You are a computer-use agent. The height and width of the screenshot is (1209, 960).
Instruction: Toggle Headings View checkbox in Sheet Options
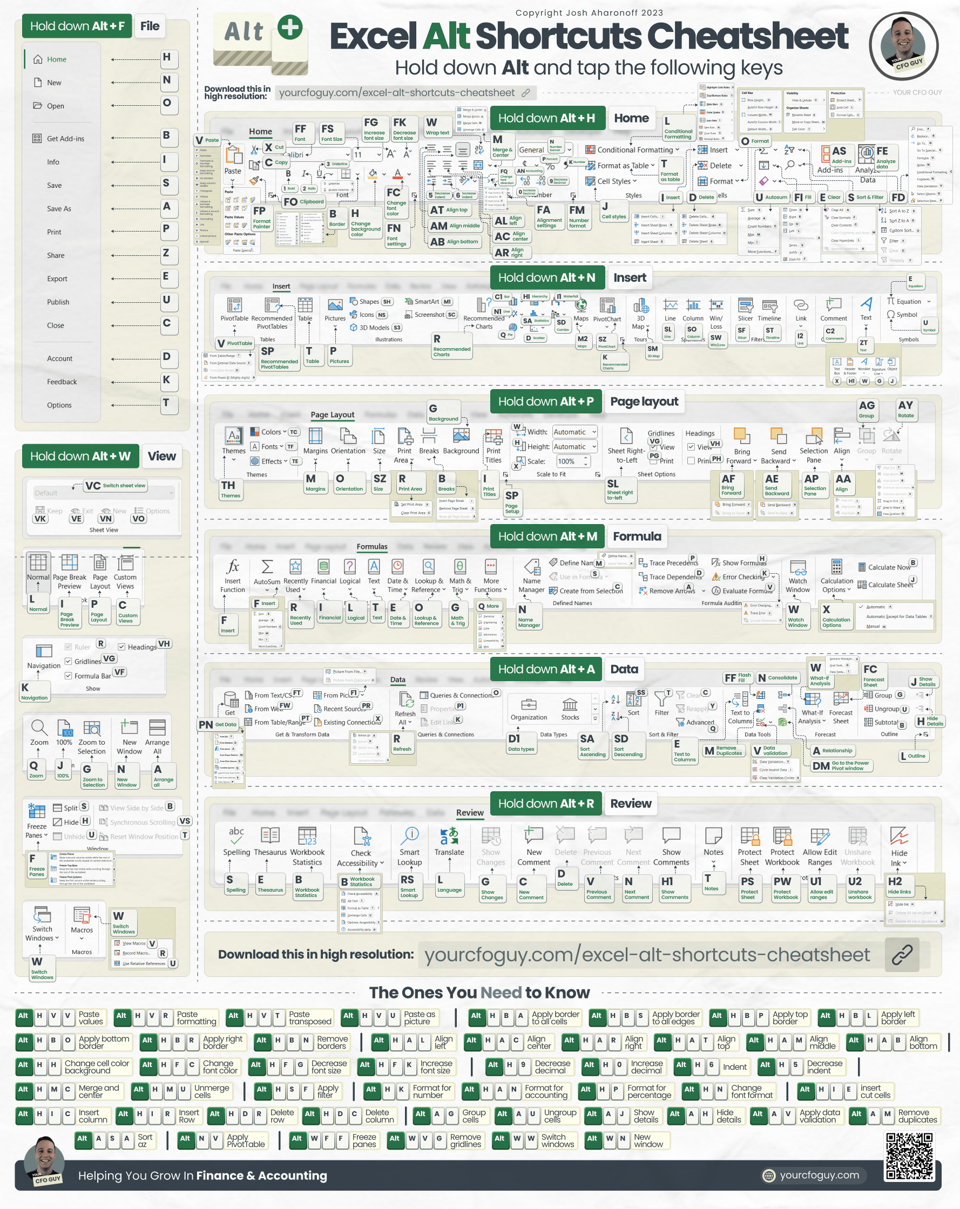(691, 447)
